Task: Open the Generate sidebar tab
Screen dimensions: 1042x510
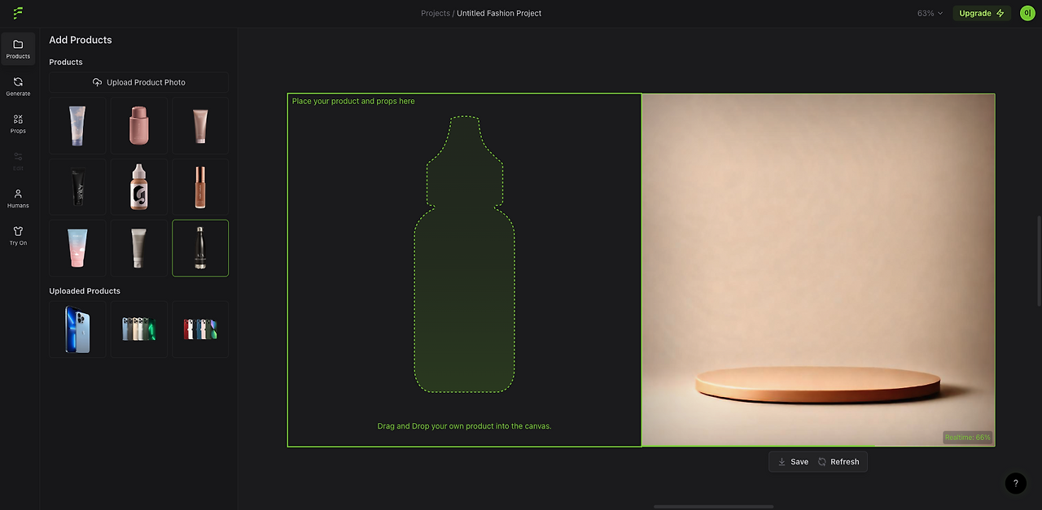Action: click(x=18, y=86)
